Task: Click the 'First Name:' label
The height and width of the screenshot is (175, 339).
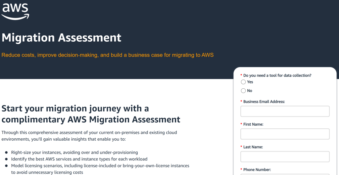Action: pos(253,124)
